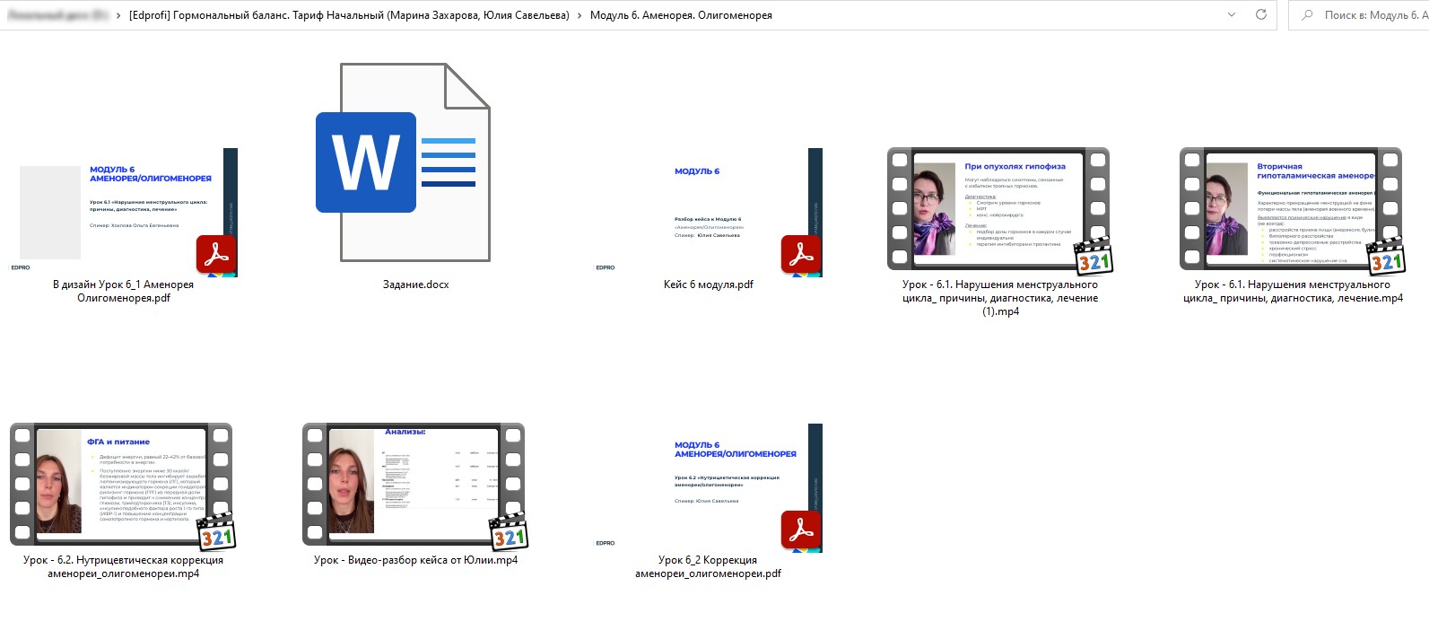Open the Задание.docx Word document icon
The height and width of the screenshot is (639, 1429).
pos(403,162)
